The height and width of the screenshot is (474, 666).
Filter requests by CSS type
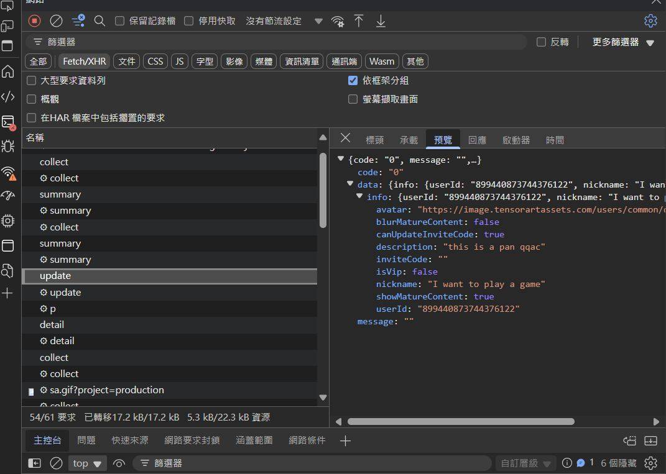point(155,62)
